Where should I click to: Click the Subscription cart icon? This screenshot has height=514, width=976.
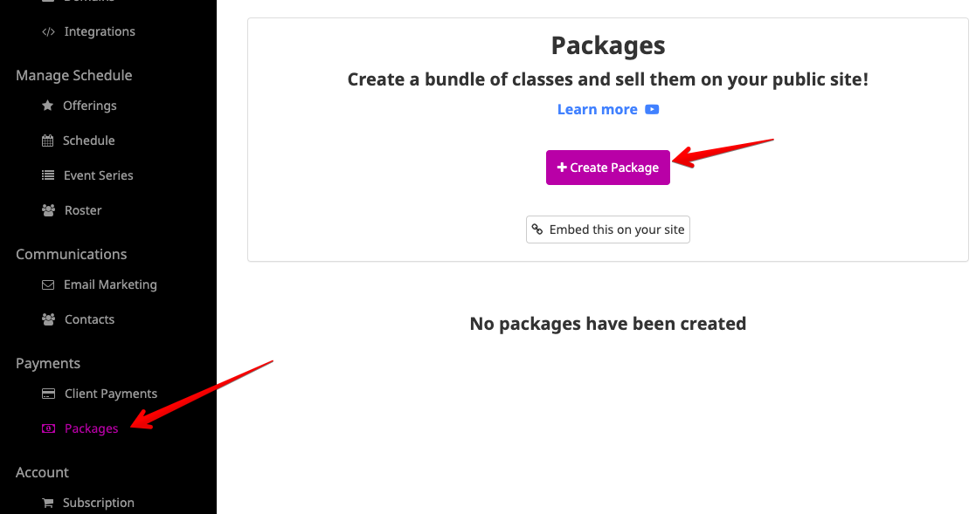click(47, 503)
